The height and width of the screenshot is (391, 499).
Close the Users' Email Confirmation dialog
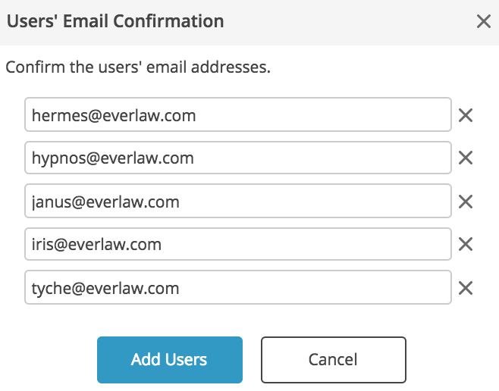[483, 21]
